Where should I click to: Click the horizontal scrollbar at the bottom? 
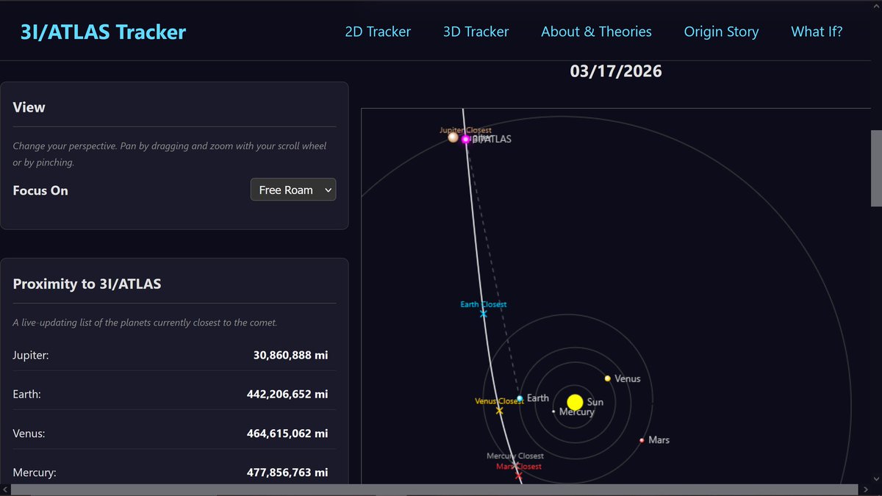(x=435, y=490)
